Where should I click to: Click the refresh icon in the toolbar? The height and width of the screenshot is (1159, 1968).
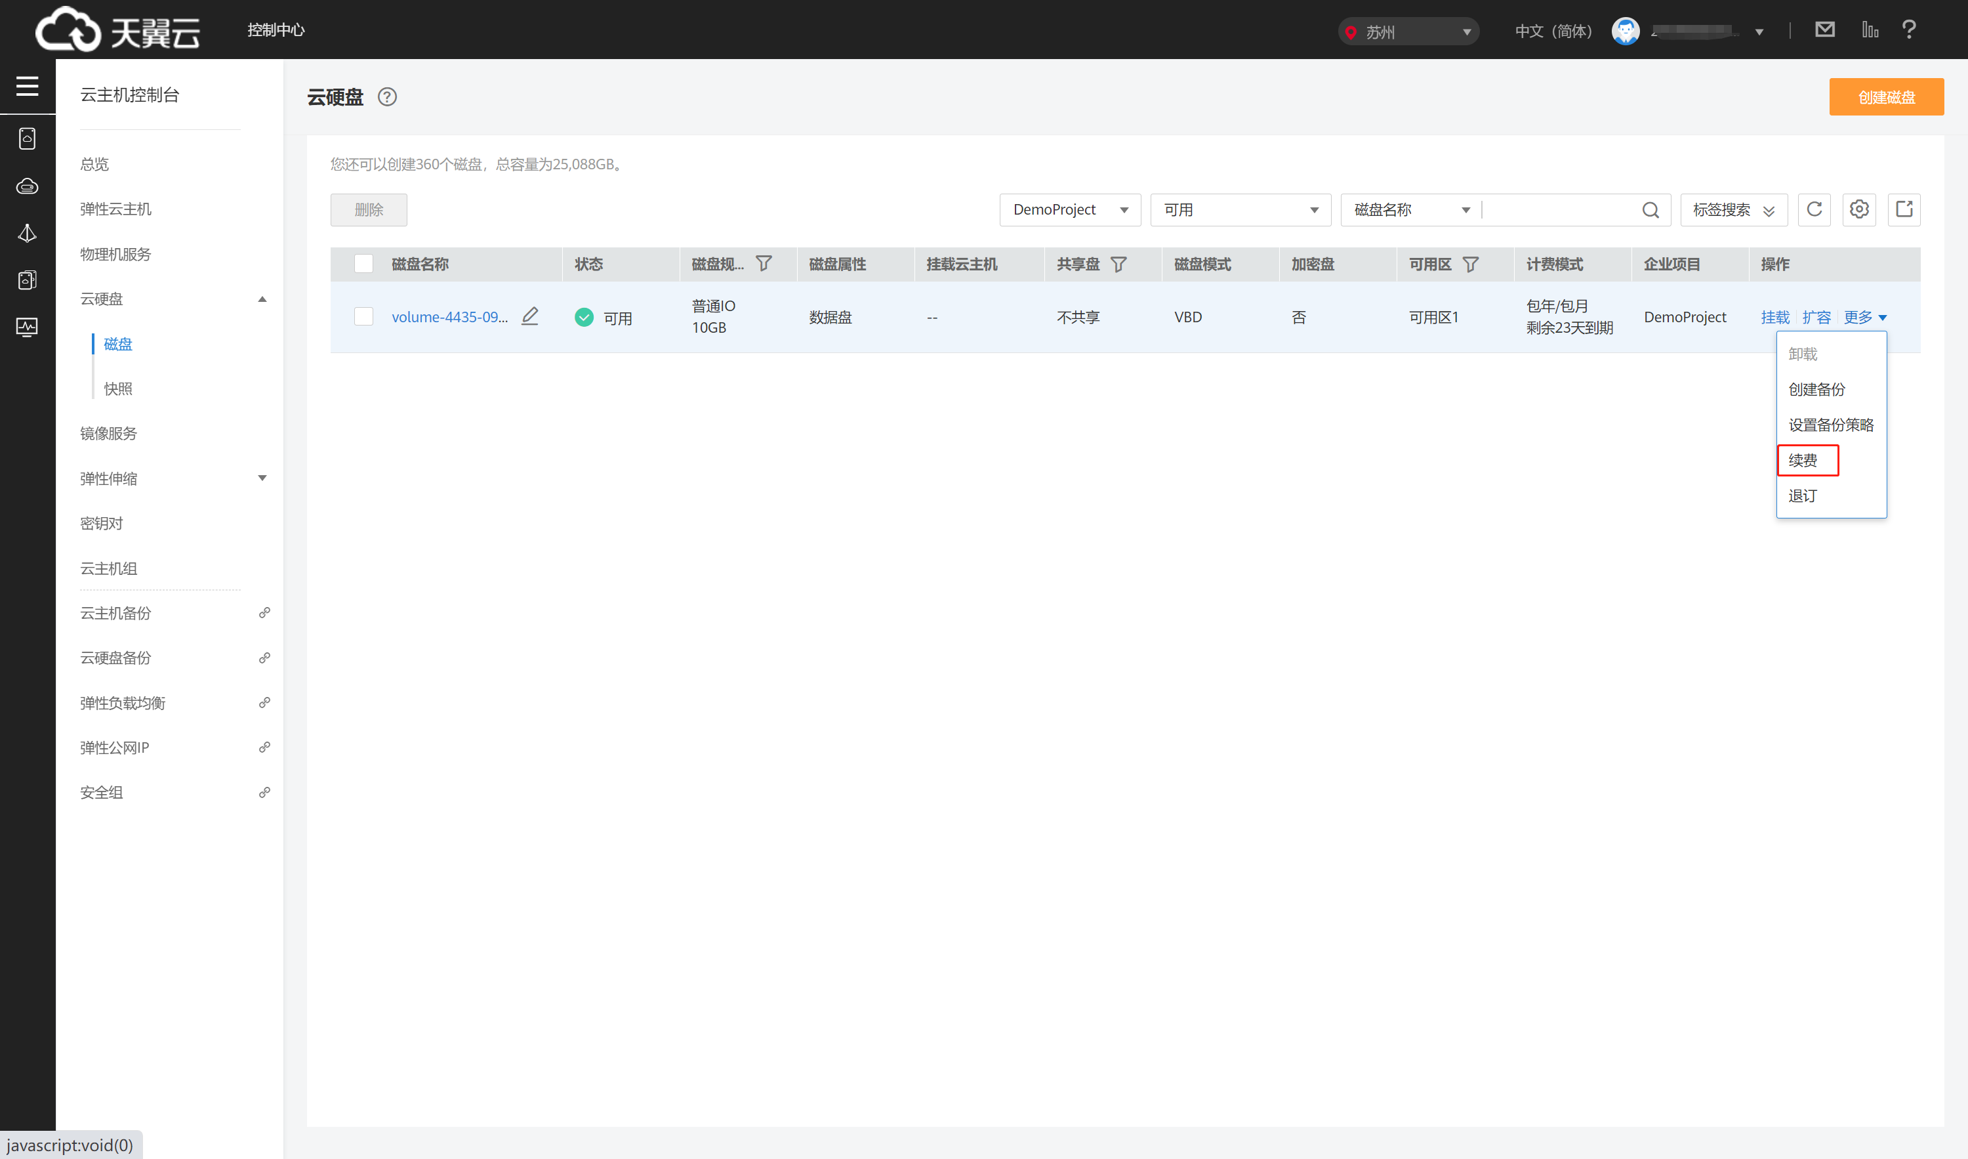[x=1813, y=209]
